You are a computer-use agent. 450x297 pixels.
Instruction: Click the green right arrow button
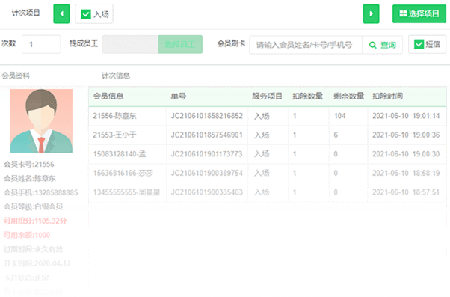click(371, 13)
